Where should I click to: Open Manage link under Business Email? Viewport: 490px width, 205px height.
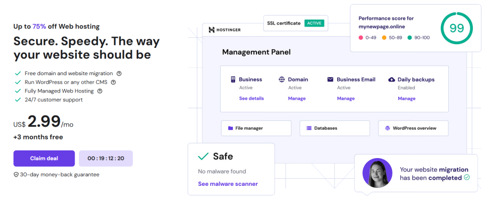tap(346, 99)
